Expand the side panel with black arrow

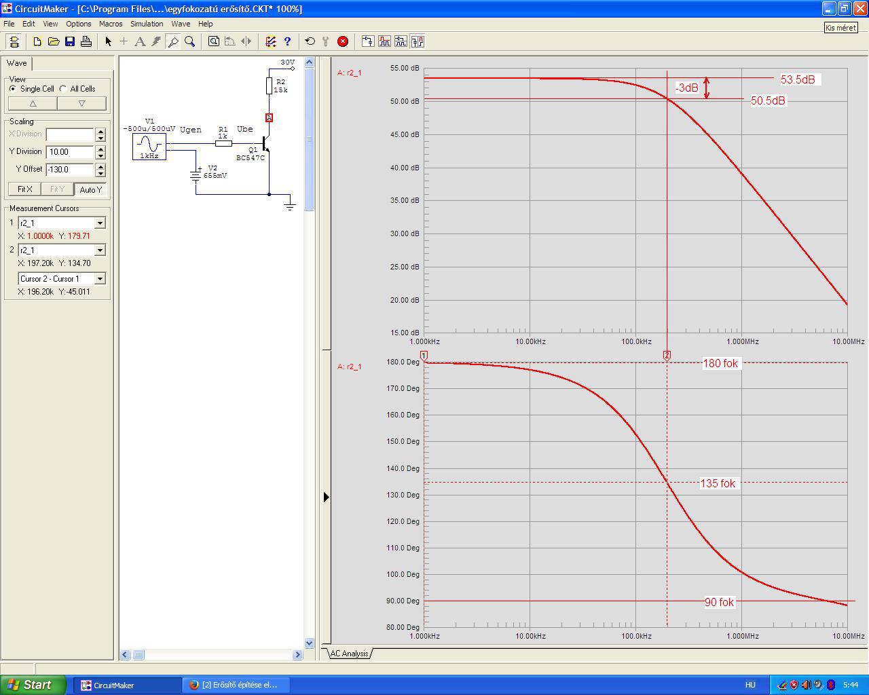[326, 497]
